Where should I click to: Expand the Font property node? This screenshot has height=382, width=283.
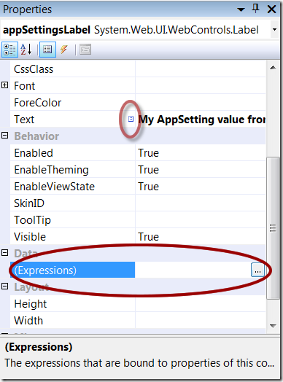5,85
